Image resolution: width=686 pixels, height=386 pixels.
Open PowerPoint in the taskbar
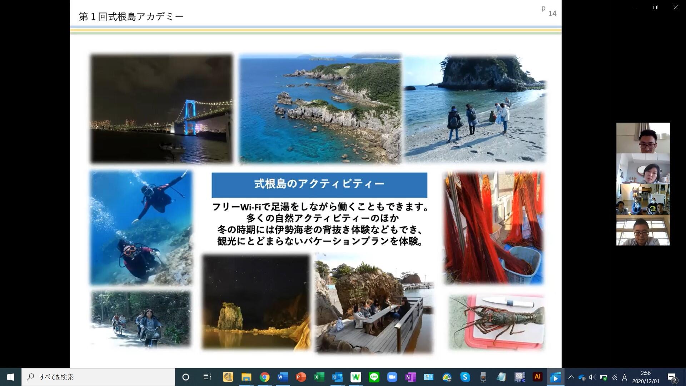pyautogui.click(x=301, y=377)
